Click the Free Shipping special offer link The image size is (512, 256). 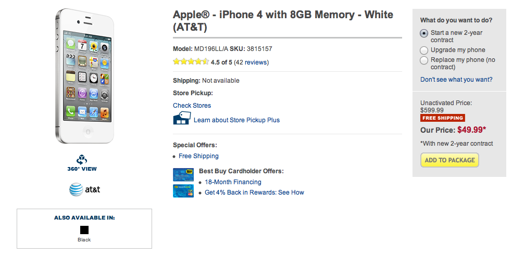(x=198, y=156)
